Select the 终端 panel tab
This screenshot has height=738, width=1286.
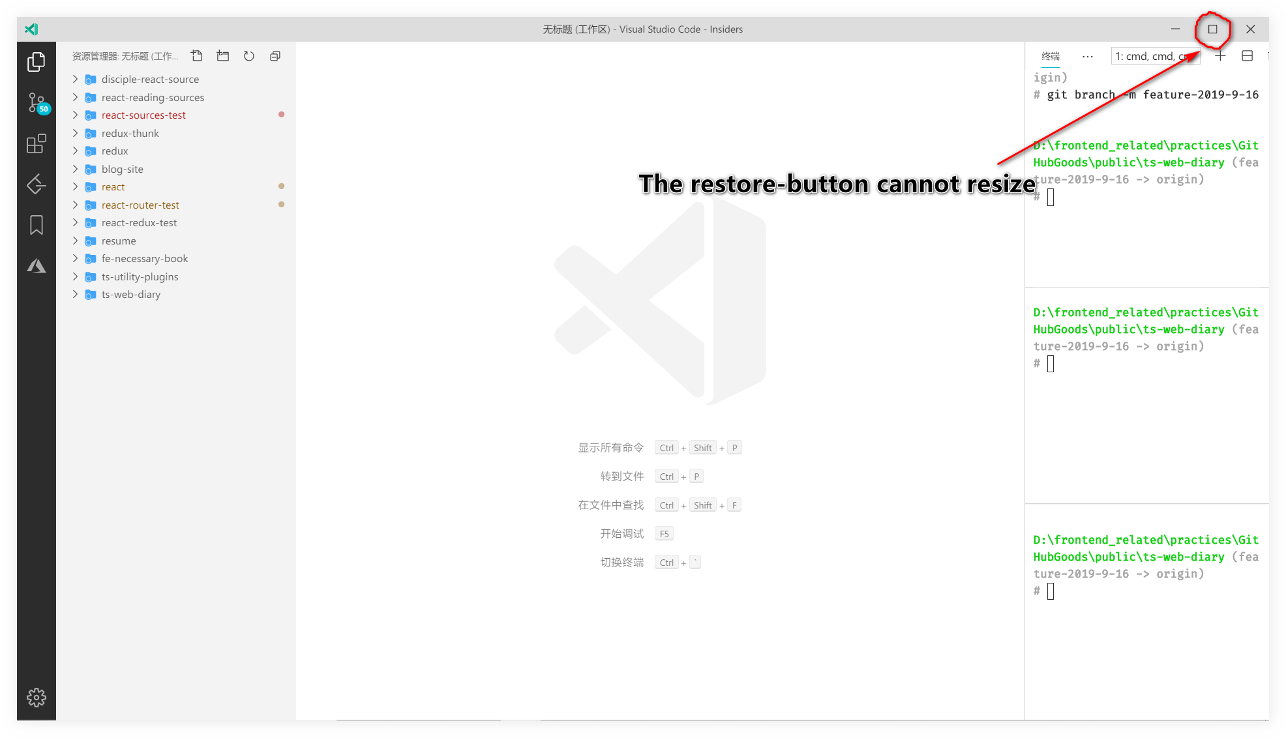[1050, 56]
